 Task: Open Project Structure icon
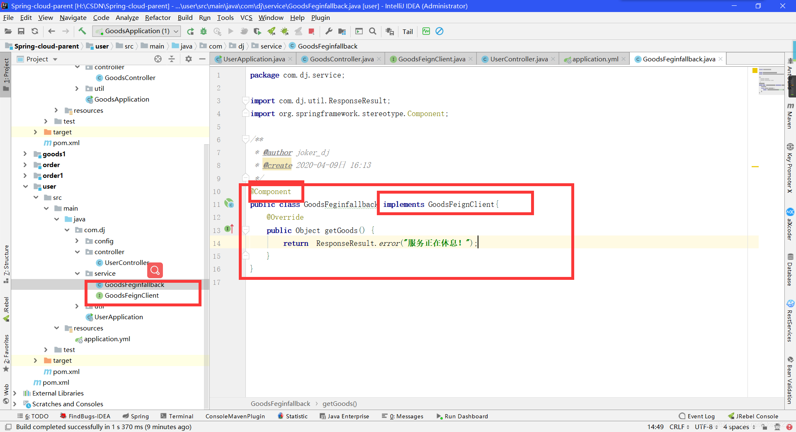(x=342, y=31)
